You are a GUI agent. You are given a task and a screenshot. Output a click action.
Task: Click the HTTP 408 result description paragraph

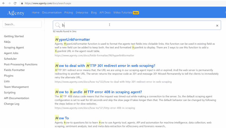(x=135, y=100)
